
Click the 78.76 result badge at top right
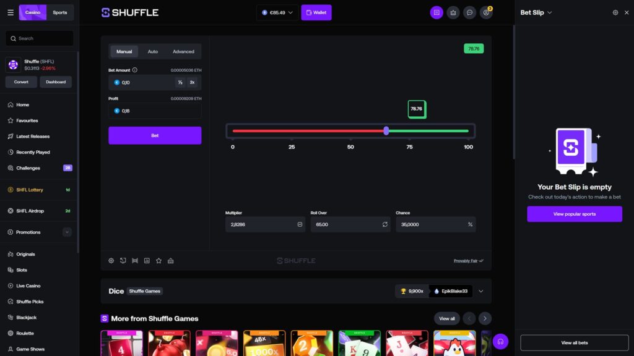pyautogui.click(x=474, y=48)
